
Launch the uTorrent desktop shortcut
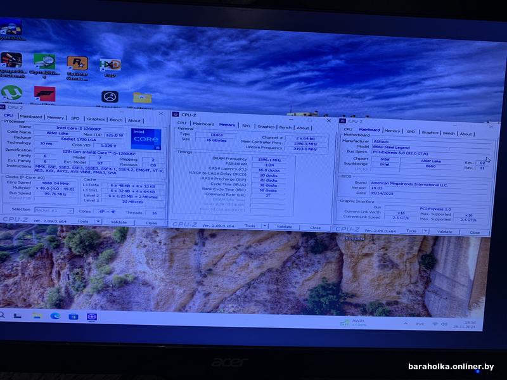click(11, 93)
